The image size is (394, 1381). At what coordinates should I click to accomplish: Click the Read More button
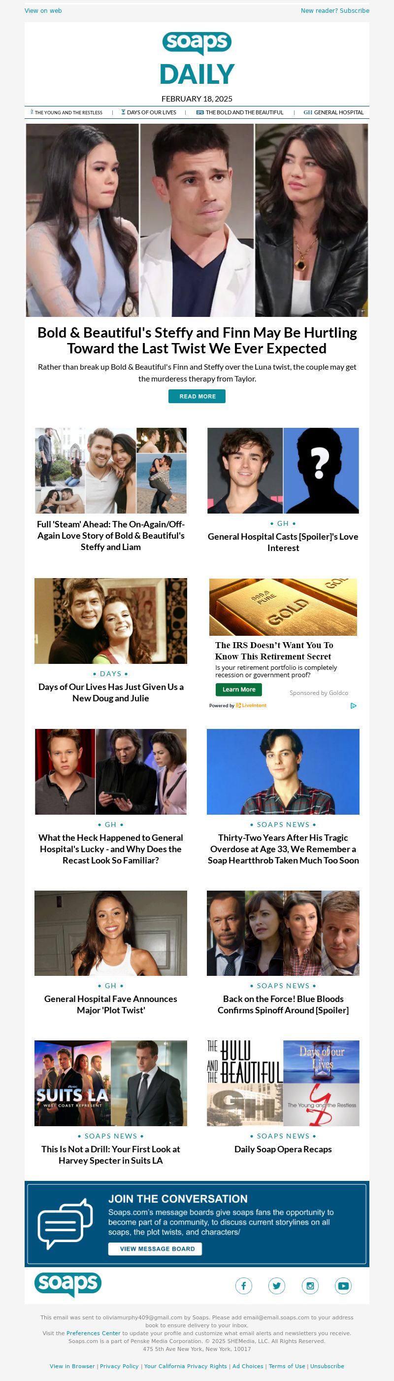197,396
